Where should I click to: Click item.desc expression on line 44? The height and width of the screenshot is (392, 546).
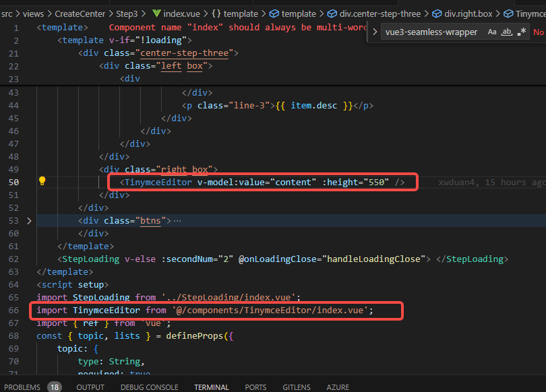(313, 105)
